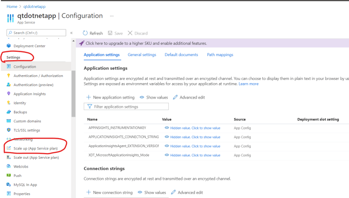The height and width of the screenshot is (198, 349).
Task: Click the filter funnel icon
Action: click(89, 106)
